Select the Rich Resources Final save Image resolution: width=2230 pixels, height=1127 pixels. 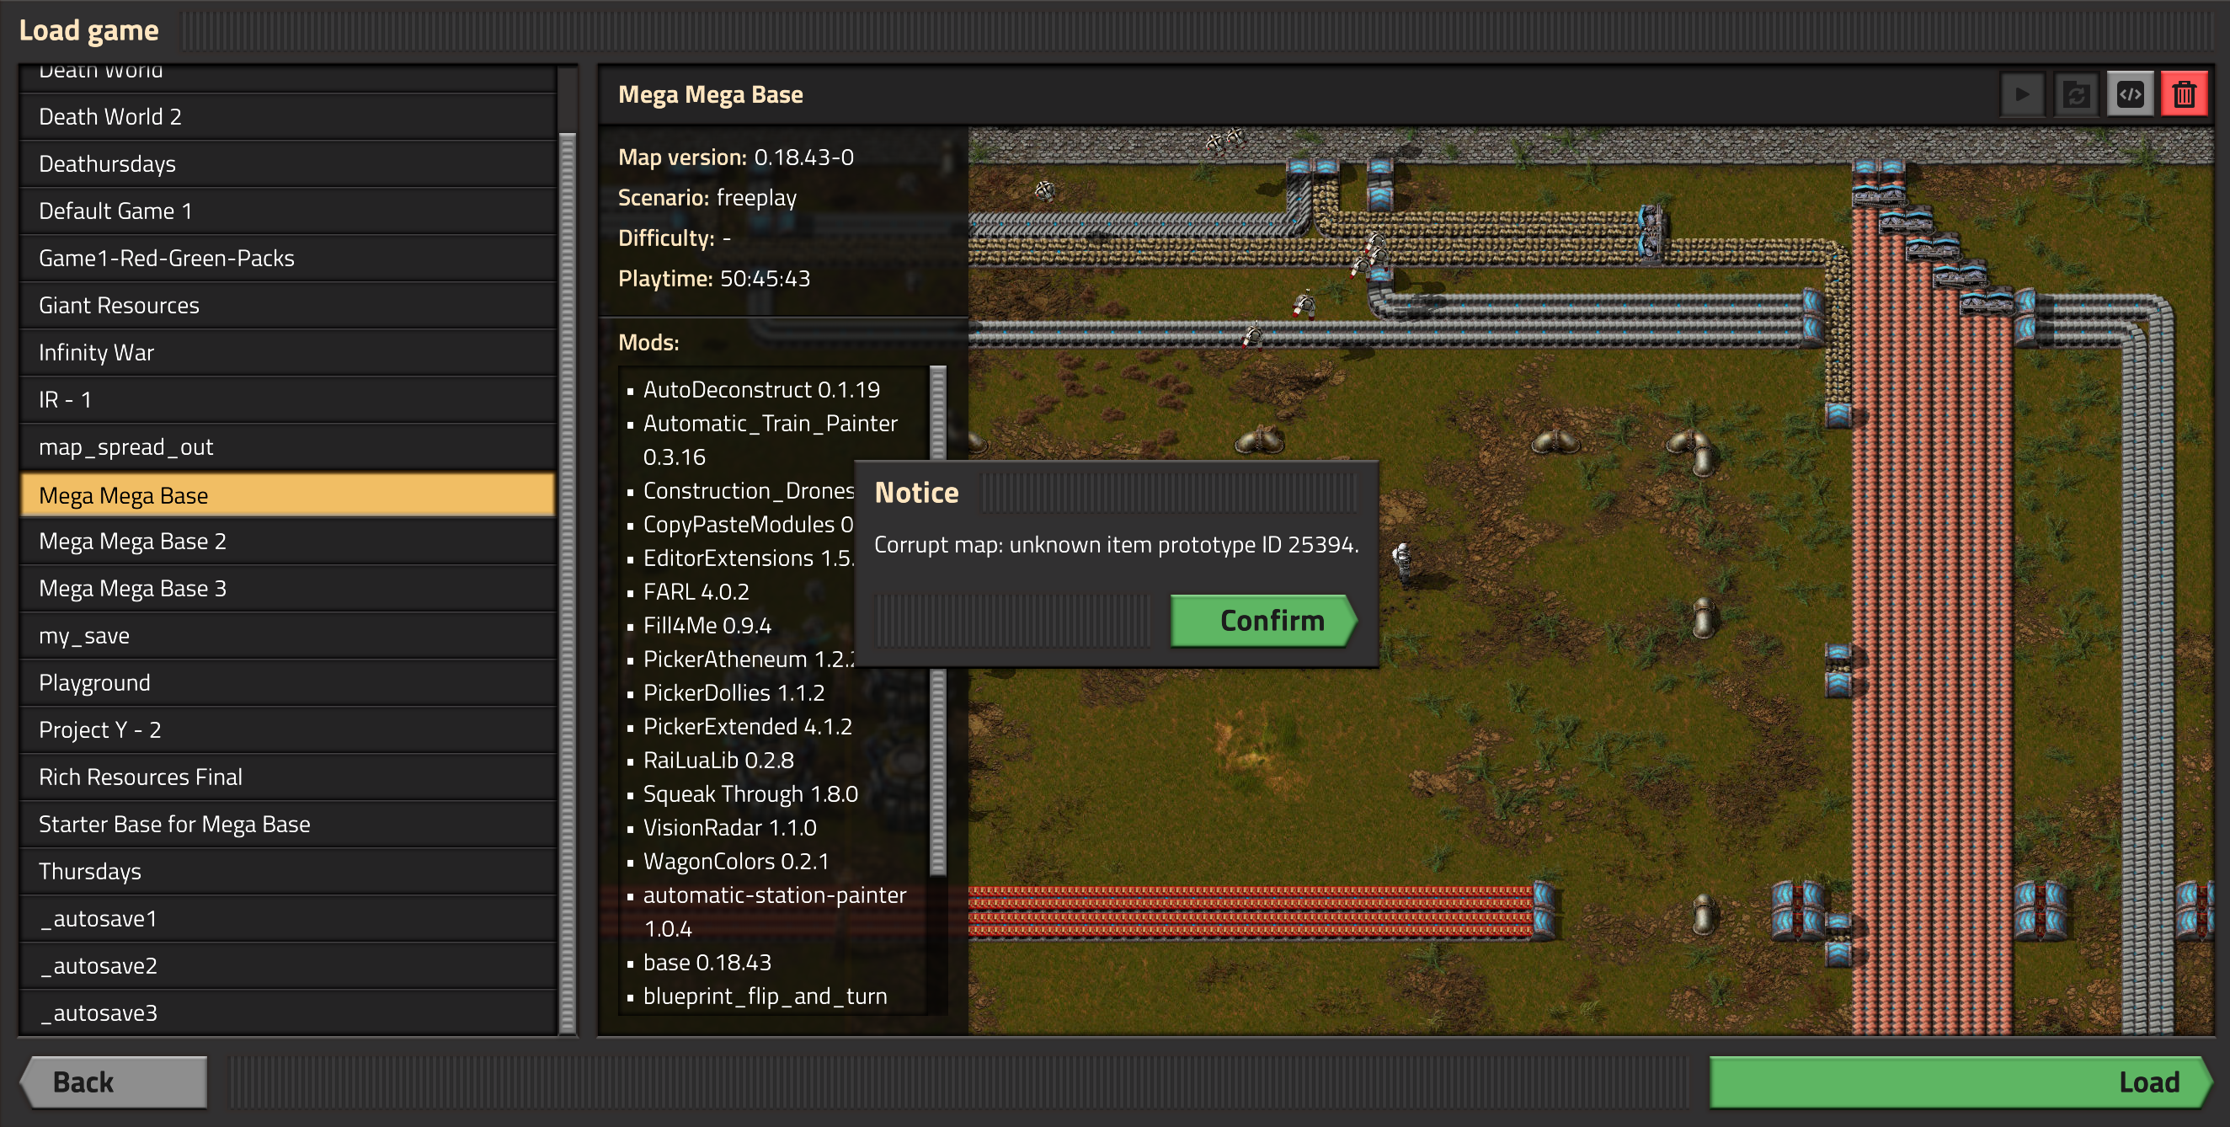tap(287, 777)
